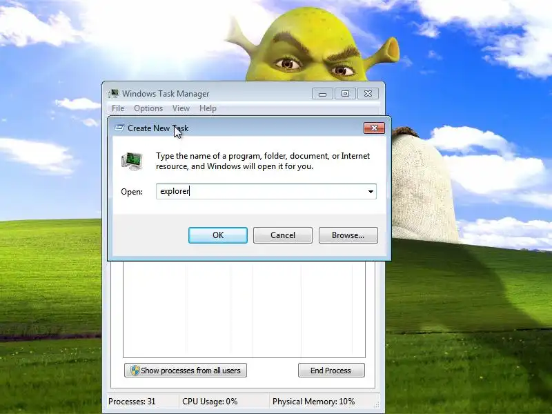Click the CPU Usage: 0% status entry
Screen dimensions: 552x414
pos(210,402)
